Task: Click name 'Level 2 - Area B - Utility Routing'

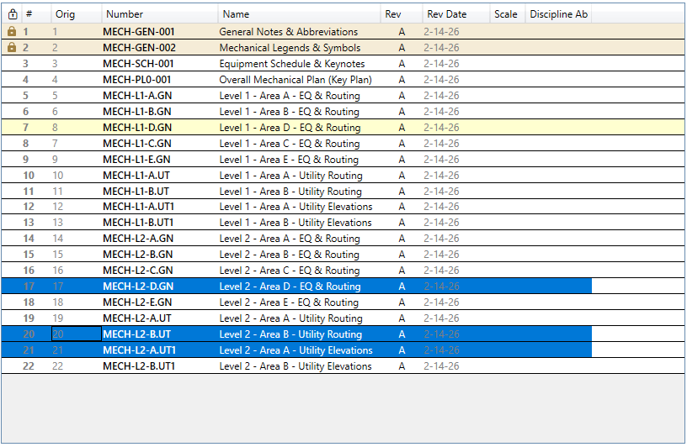Action: (290, 334)
